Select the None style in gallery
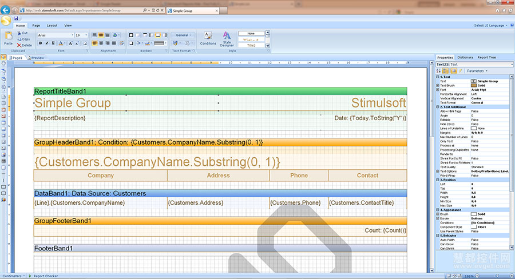515x279 pixels. 251,34
